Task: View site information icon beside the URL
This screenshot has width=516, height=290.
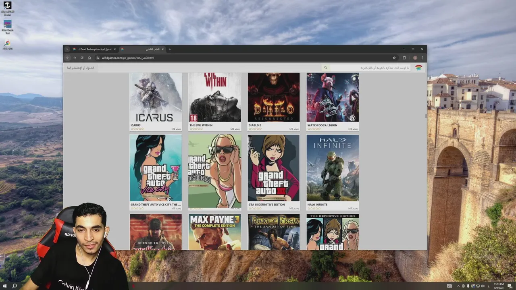Action: 98,58
